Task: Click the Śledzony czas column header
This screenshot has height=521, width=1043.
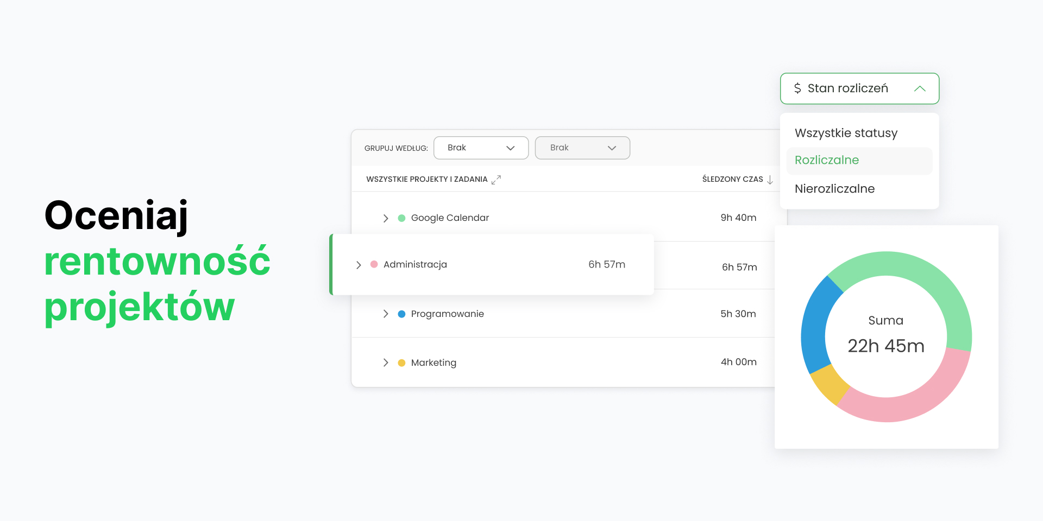Action: 732,179
